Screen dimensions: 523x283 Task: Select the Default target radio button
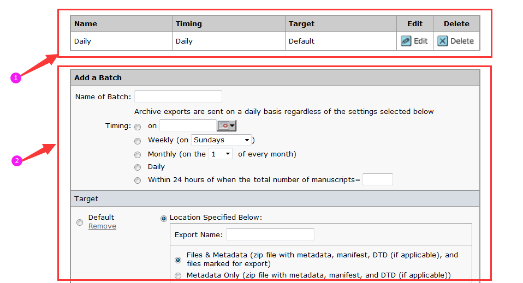coord(80,222)
